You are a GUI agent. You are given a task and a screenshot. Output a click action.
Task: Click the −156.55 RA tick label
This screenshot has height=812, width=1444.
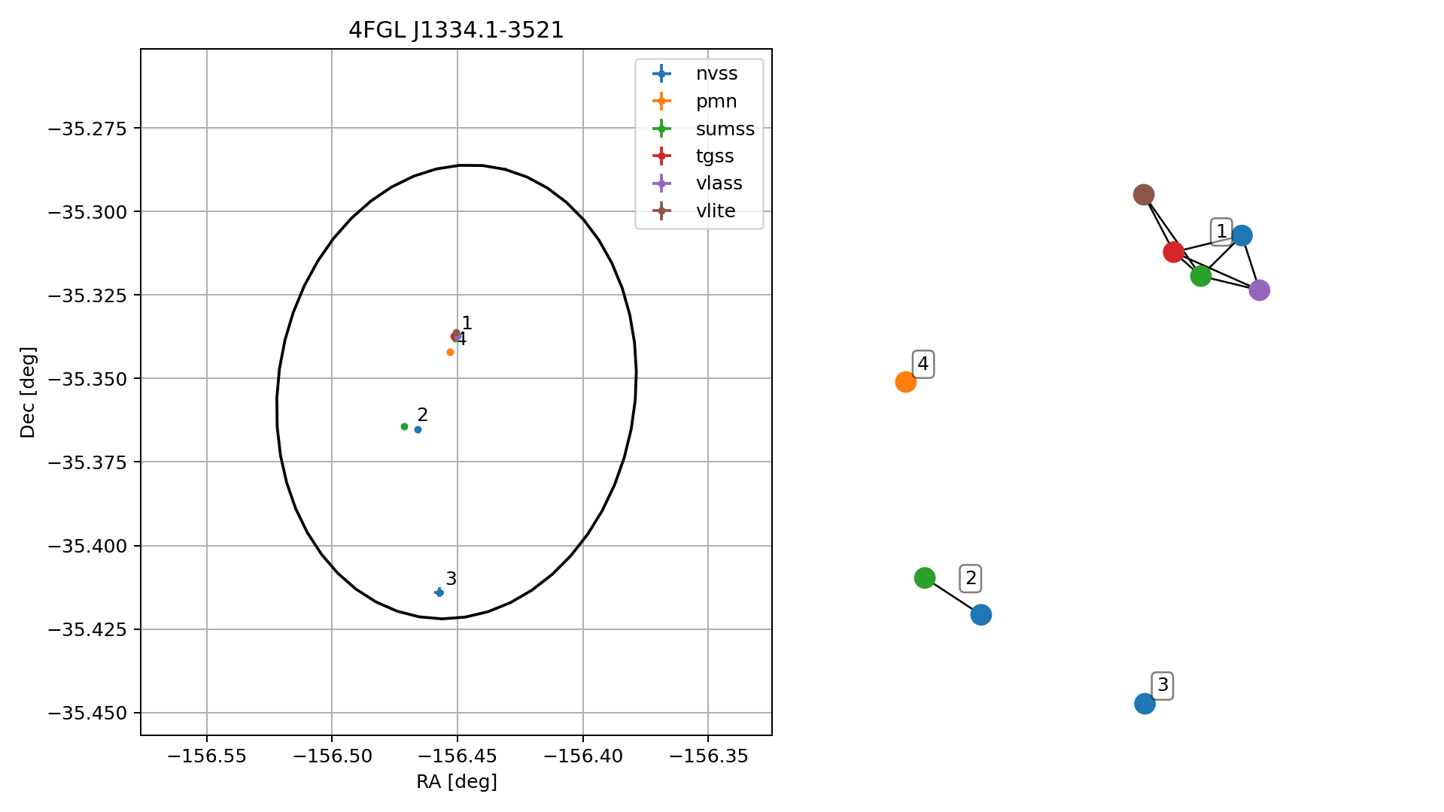click(207, 756)
